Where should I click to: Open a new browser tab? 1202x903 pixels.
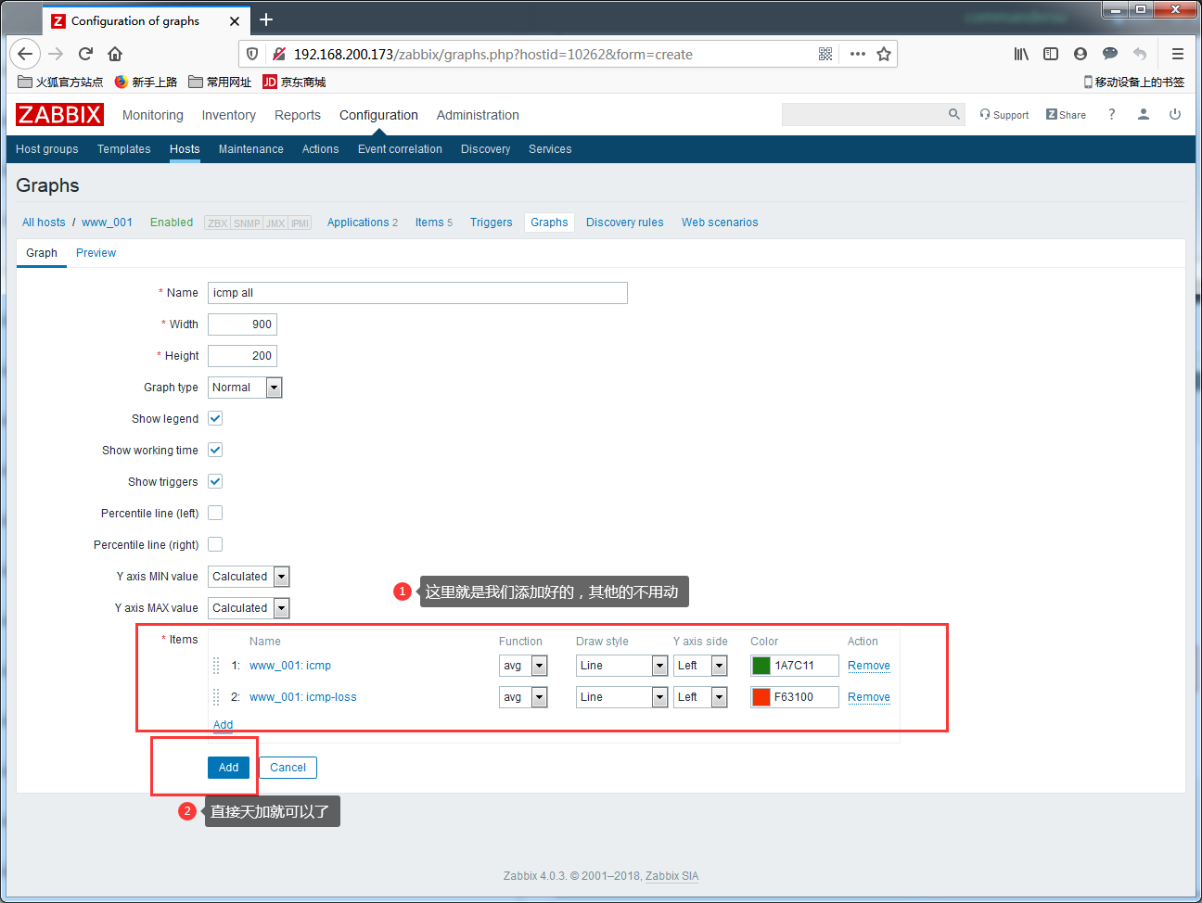point(266,19)
